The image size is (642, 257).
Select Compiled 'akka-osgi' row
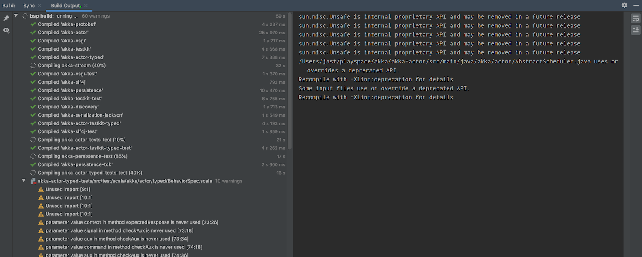150,41
